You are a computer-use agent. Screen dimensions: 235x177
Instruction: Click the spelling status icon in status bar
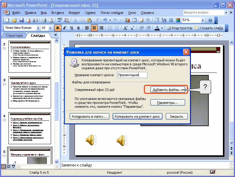[213, 172]
